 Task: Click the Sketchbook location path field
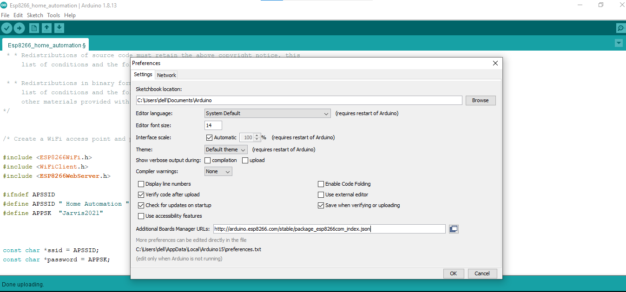point(299,100)
